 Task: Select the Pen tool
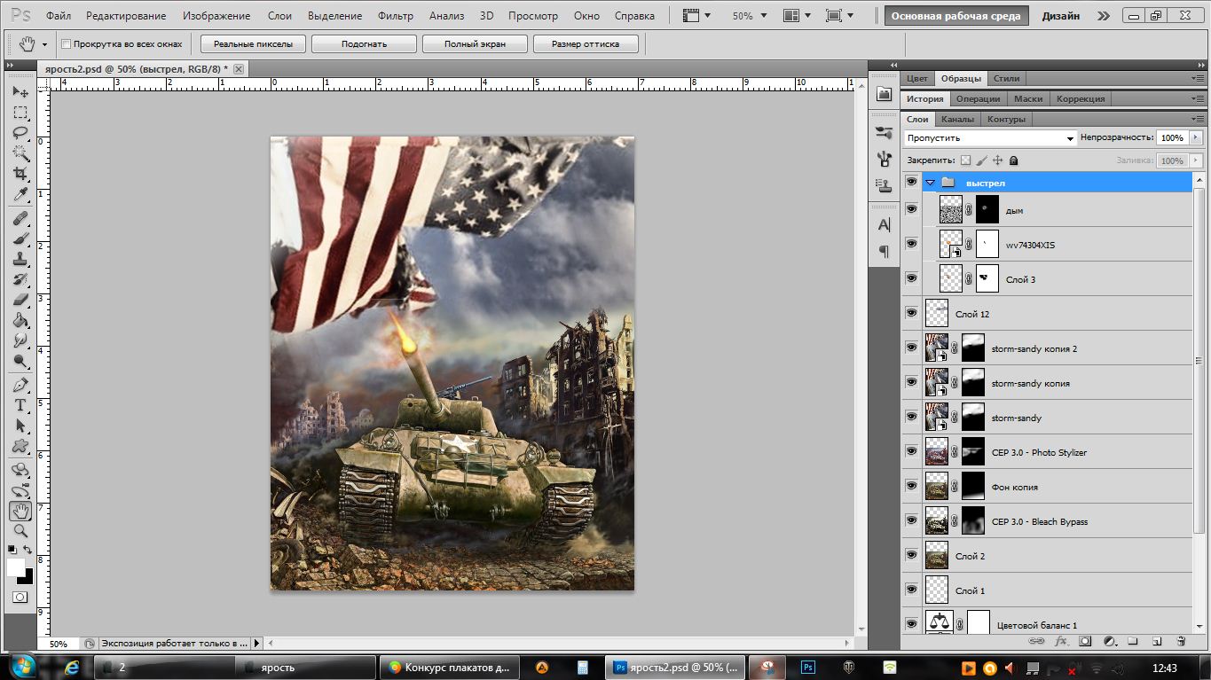(20, 385)
